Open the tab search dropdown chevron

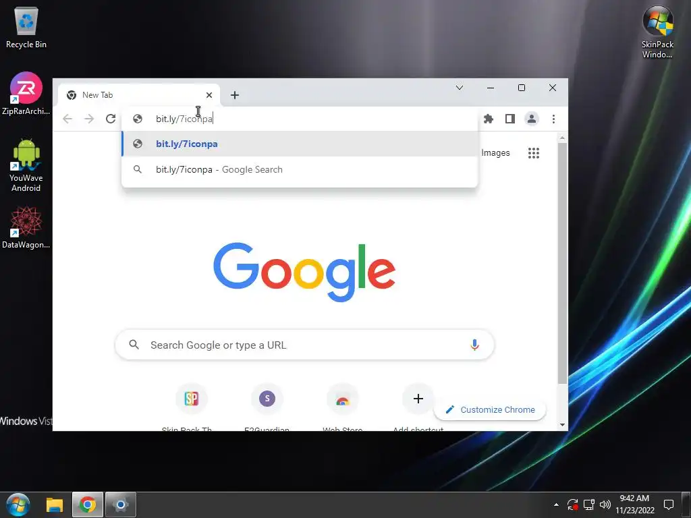coord(459,88)
